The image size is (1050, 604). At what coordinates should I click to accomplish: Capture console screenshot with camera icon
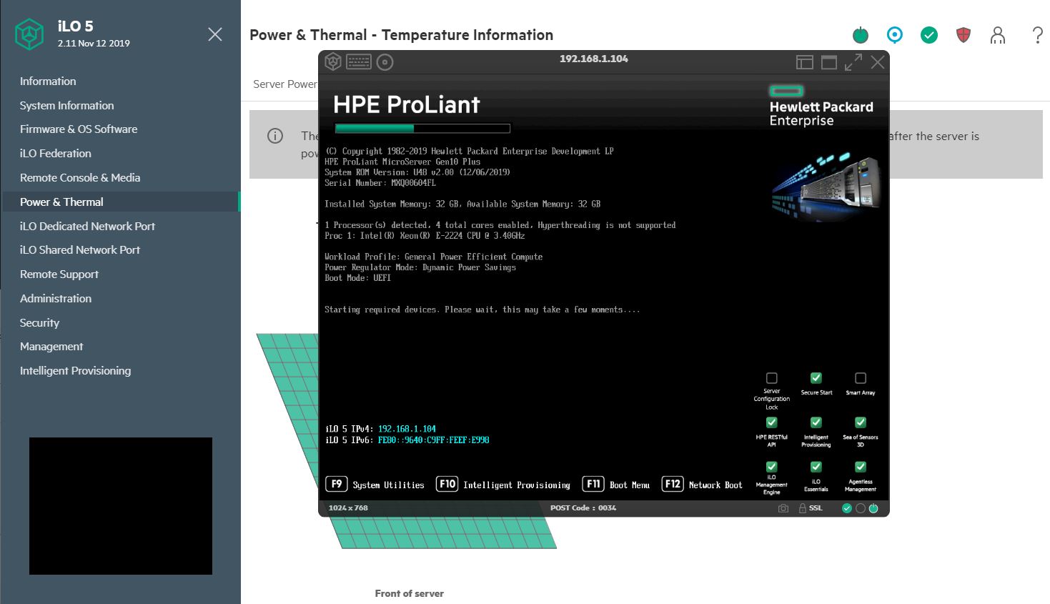[x=783, y=508]
